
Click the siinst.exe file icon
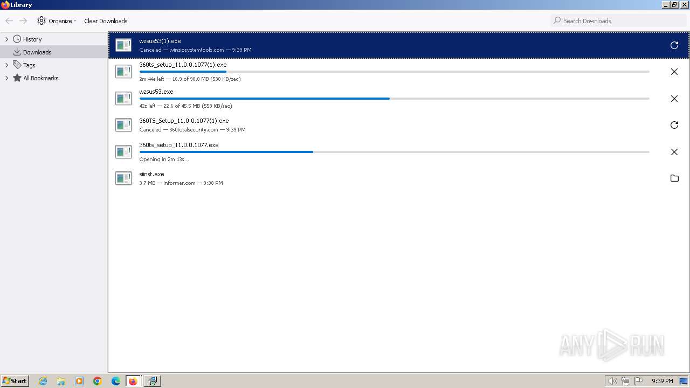(123, 178)
